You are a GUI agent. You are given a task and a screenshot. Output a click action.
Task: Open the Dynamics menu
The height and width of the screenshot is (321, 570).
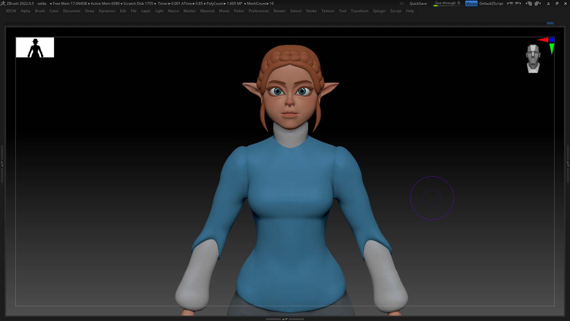pos(107,11)
